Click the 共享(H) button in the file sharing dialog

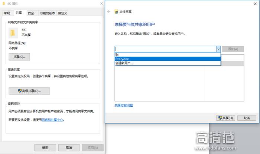coord(225,118)
